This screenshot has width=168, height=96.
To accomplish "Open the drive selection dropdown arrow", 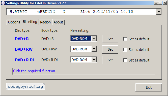I will click(159, 12).
